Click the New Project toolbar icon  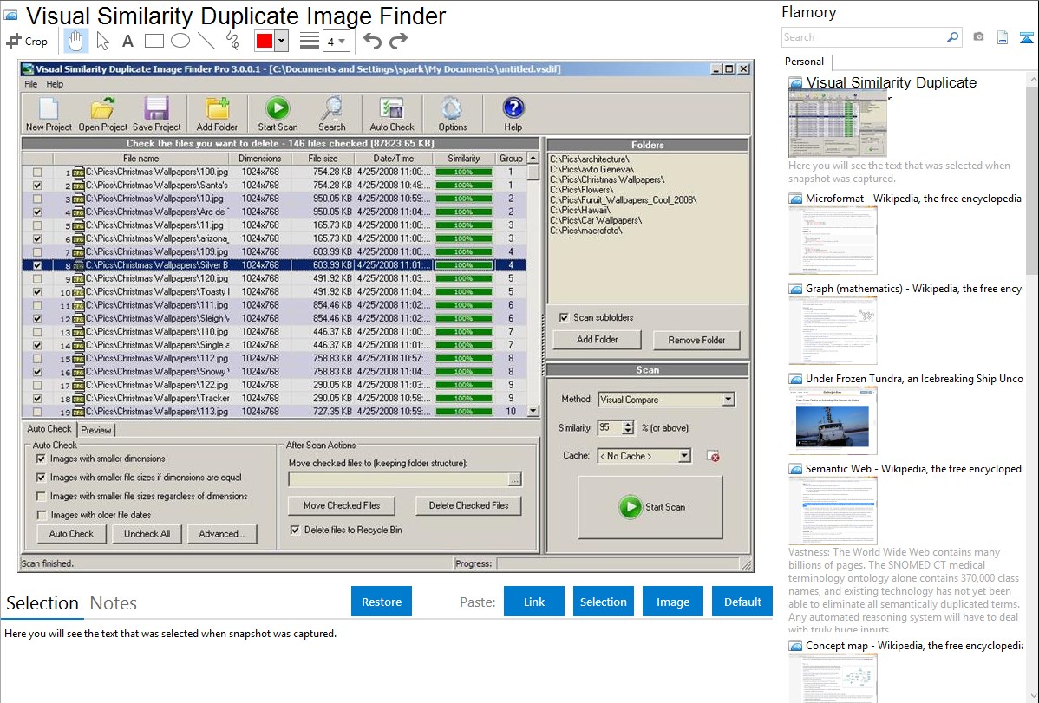pyautogui.click(x=49, y=114)
